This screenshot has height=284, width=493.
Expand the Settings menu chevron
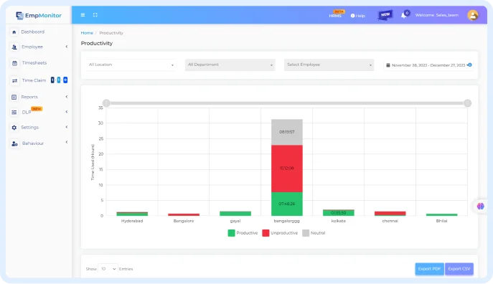(x=66, y=127)
